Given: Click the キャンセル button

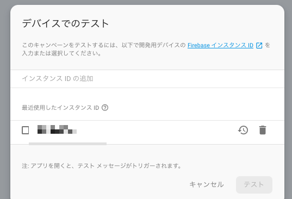Looking at the screenshot, I should click(x=207, y=184).
